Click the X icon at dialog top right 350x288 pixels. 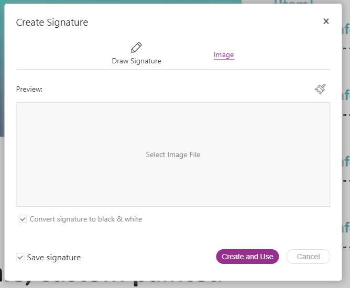[326, 21]
